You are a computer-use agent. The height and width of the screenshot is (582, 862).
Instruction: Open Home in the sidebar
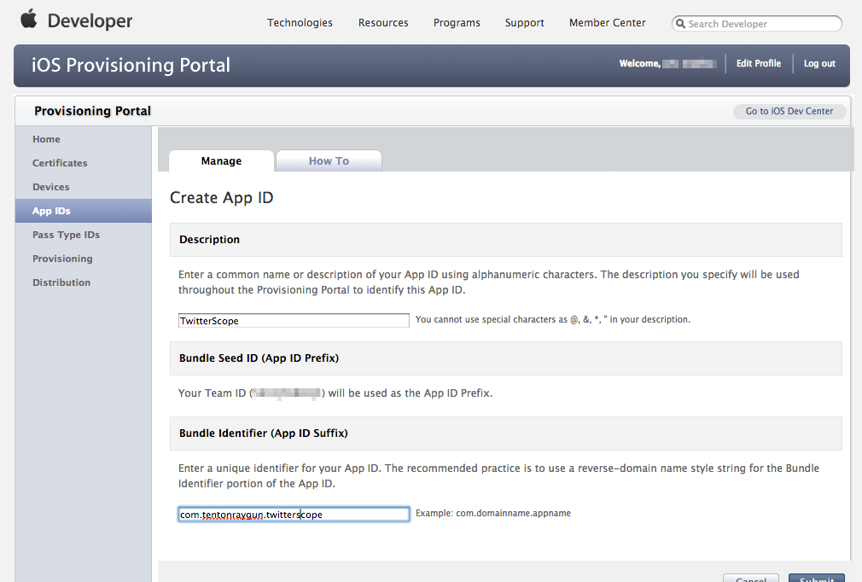click(x=46, y=139)
